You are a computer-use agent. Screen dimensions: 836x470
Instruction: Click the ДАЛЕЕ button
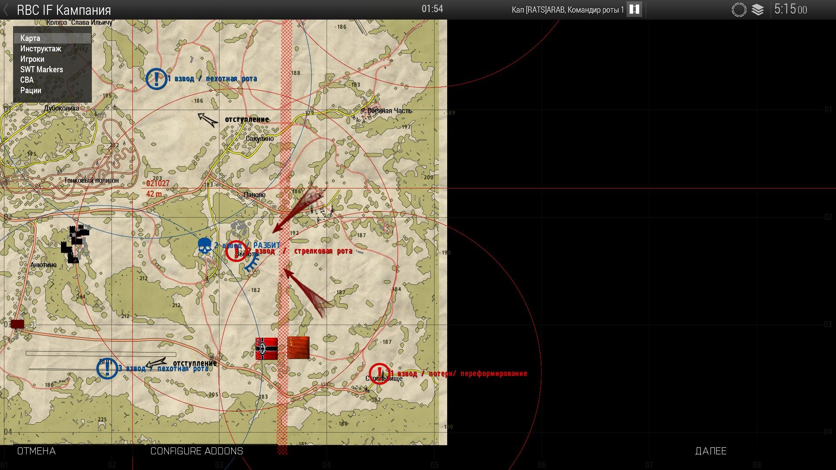point(711,451)
